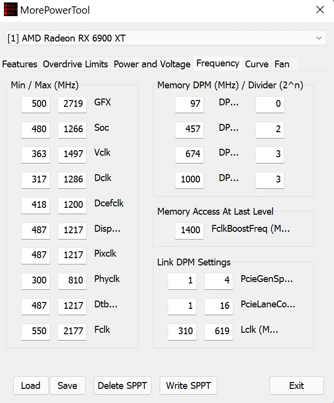The image size is (334, 403).
Task: Select the 1000 MHz memory DPM field
Action: point(189,180)
